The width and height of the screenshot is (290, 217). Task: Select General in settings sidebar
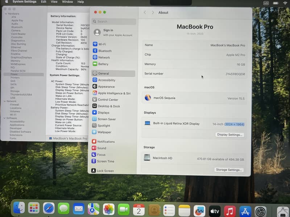[113, 73]
